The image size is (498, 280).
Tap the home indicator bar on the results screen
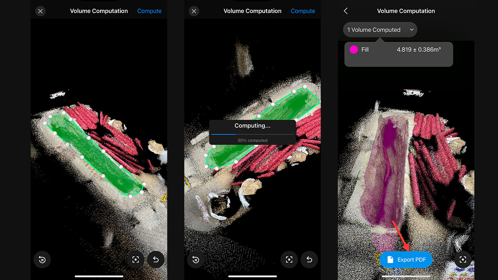[405, 275]
